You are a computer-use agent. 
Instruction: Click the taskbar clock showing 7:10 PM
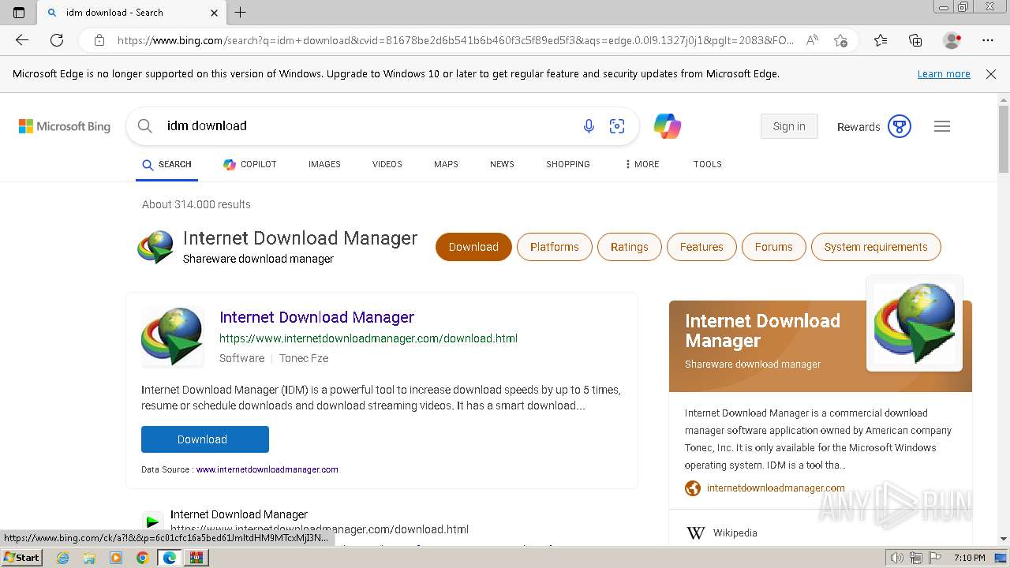click(x=969, y=558)
